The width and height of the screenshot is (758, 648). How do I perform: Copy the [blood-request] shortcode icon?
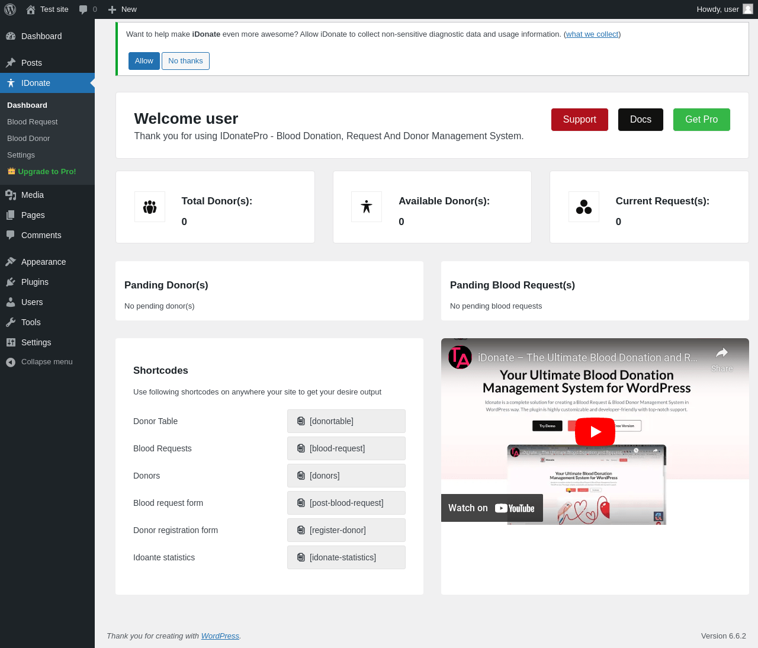tap(301, 448)
